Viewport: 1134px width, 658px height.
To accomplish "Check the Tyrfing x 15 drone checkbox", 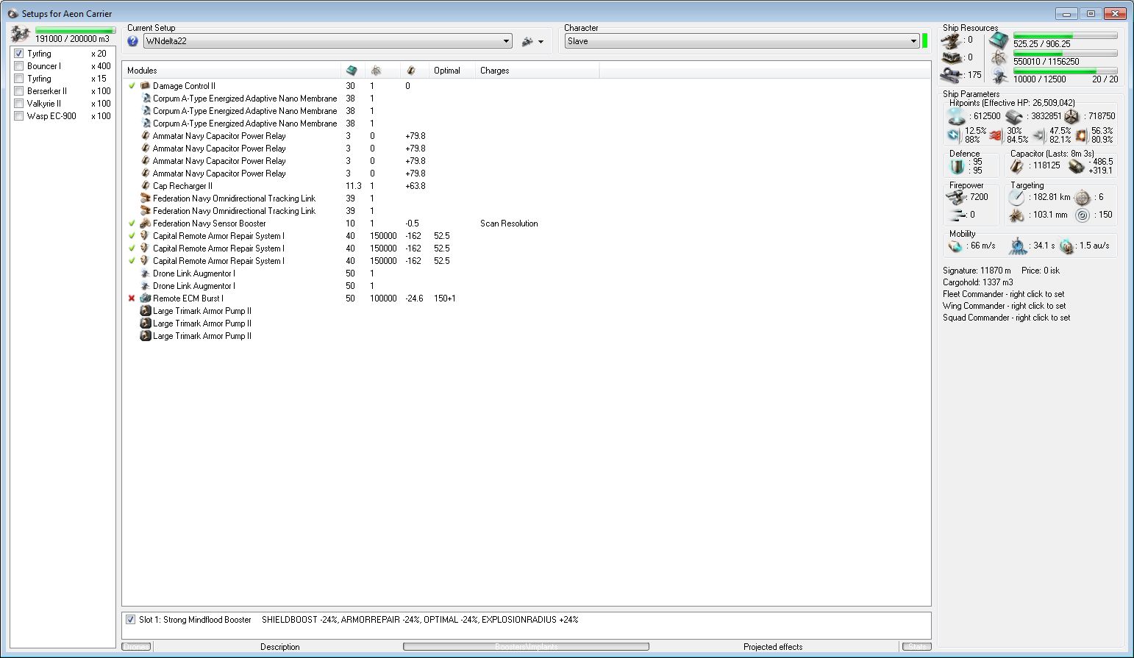I will 19,79.
